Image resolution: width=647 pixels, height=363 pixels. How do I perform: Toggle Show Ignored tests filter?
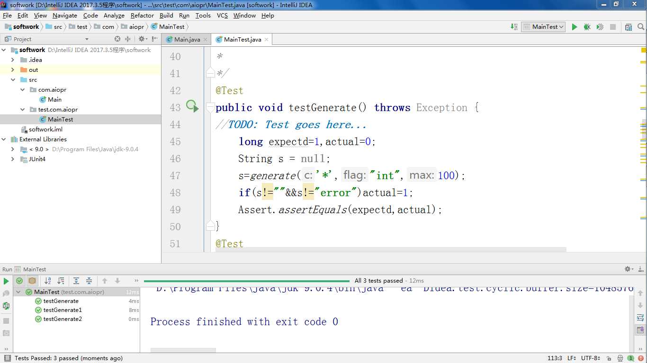32,281
